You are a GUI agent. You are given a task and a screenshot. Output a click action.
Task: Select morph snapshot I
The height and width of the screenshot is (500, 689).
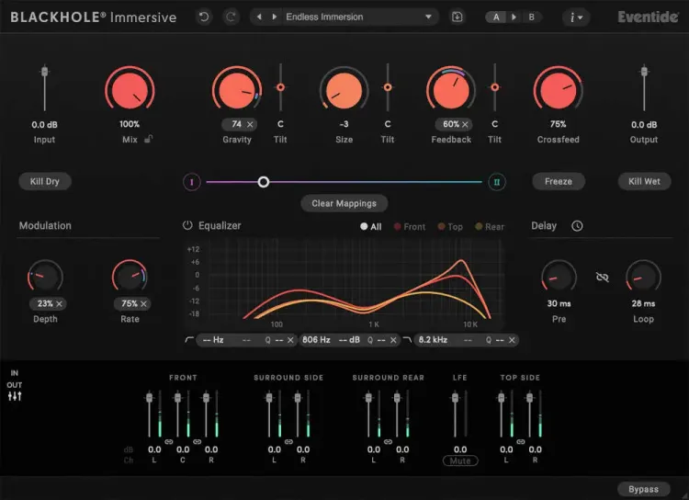point(192,182)
